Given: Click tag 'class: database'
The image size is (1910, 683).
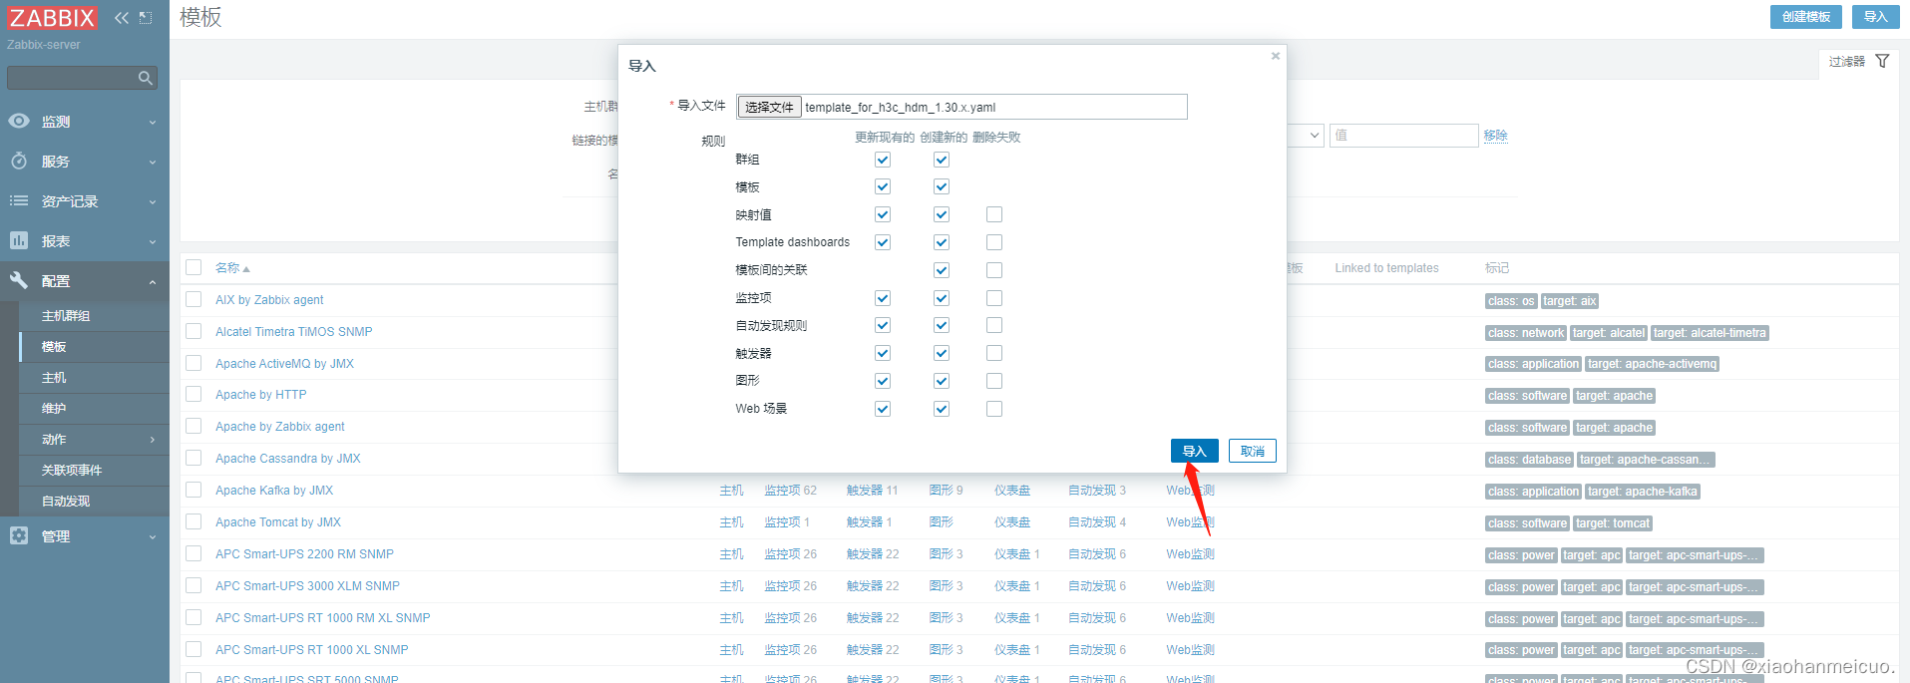Looking at the screenshot, I should (1529, 460).
